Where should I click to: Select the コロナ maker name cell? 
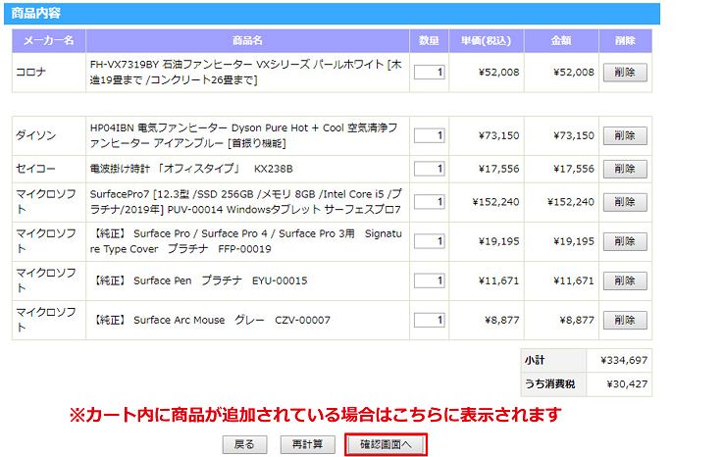click(x=49, y=73)
